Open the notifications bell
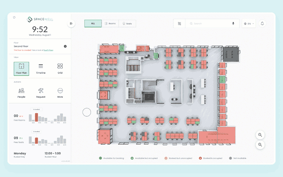The height and width of the screenshot is (177, 283). (x=262, y=24)
